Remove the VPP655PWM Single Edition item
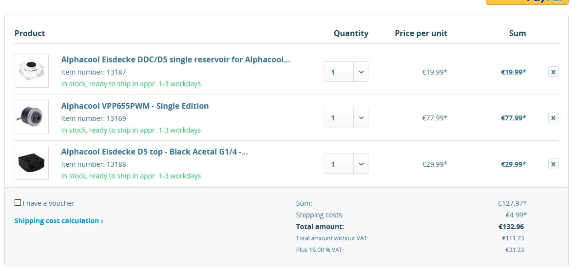577x271 pixels. click(553, 118)
